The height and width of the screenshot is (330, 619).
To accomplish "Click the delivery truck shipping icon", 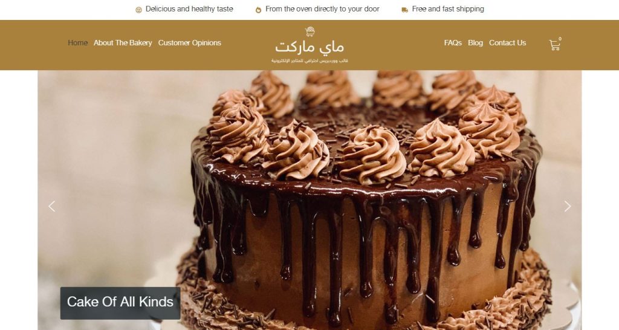I will tap(404, 10).
